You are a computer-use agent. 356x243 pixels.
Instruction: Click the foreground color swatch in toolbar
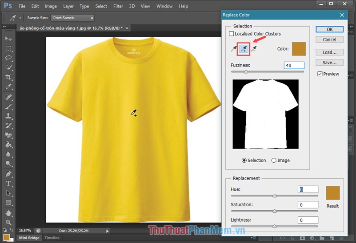point(6,237)
